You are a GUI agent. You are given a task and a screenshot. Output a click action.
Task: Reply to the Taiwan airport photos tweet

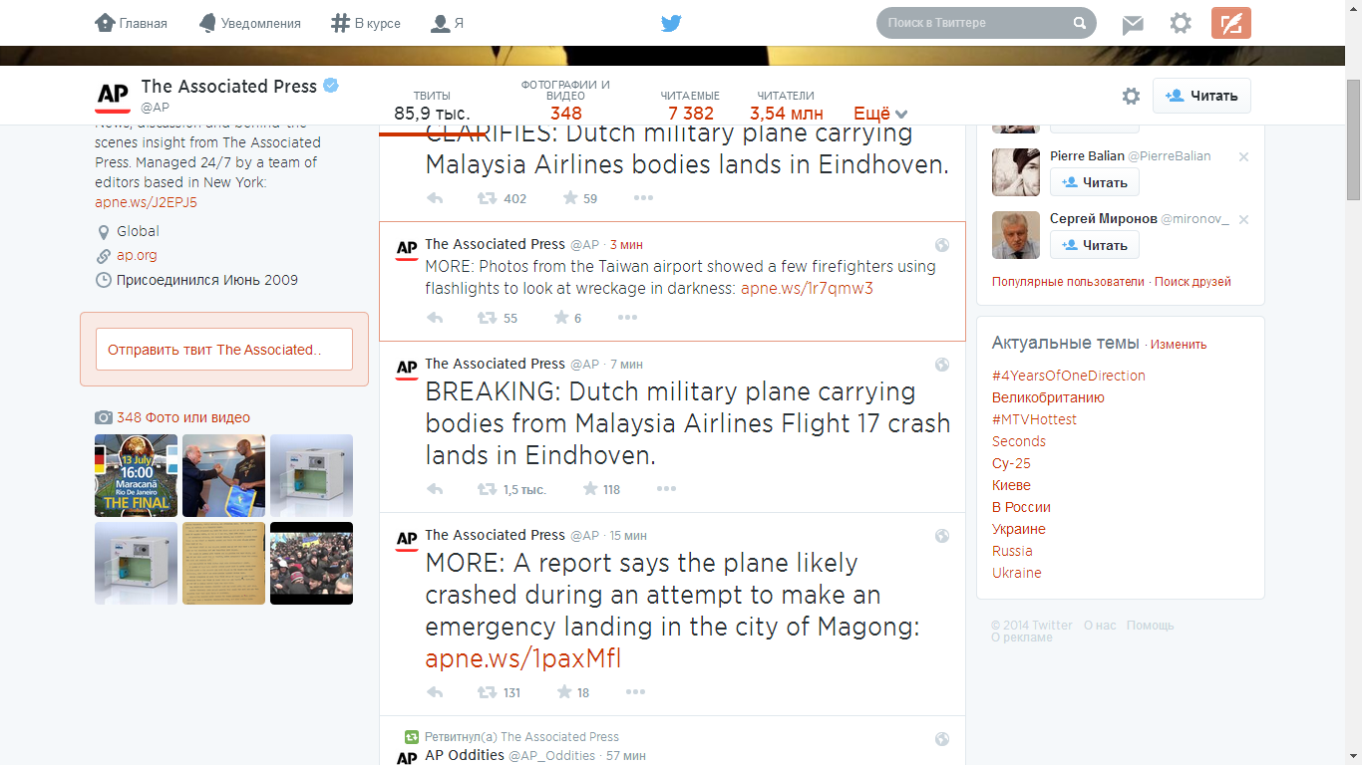[435, 318]
